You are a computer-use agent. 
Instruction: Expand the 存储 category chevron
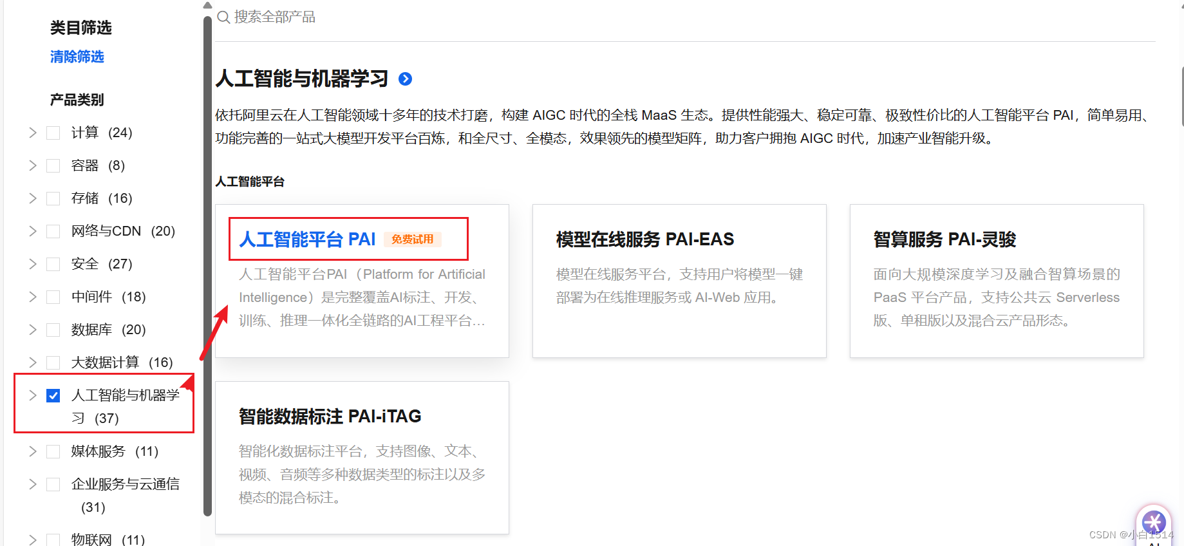point(33,198)
